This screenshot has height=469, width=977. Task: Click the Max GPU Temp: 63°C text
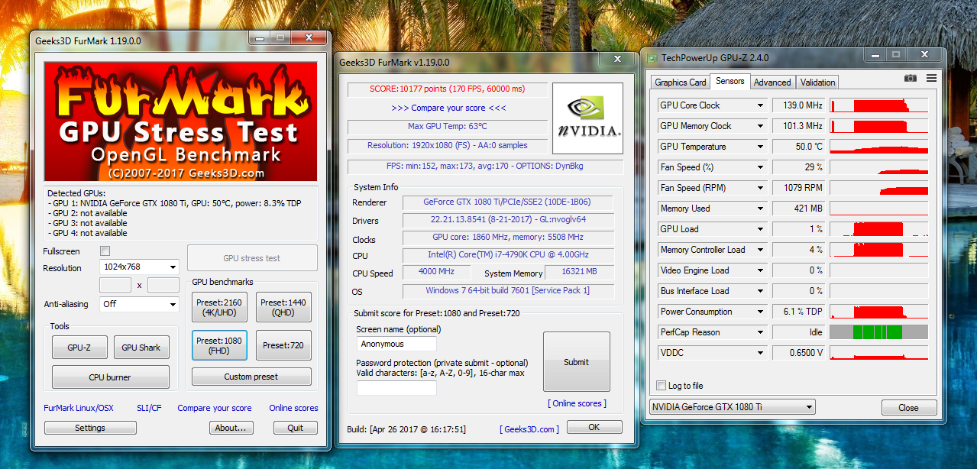(x=448, y=127)
